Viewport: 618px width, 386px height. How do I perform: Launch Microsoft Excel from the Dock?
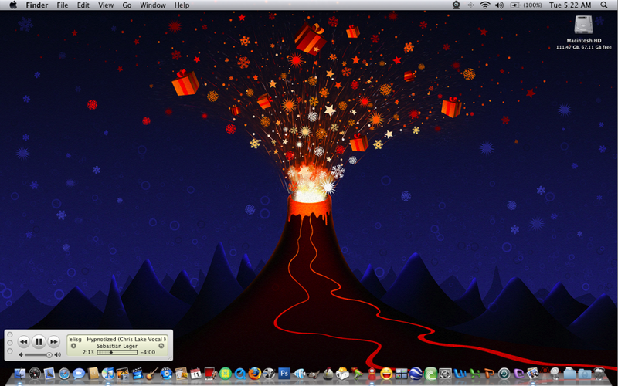click(474, 374)
